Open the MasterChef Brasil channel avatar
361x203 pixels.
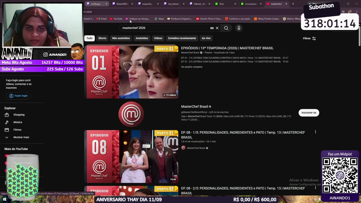pos(131,114)
